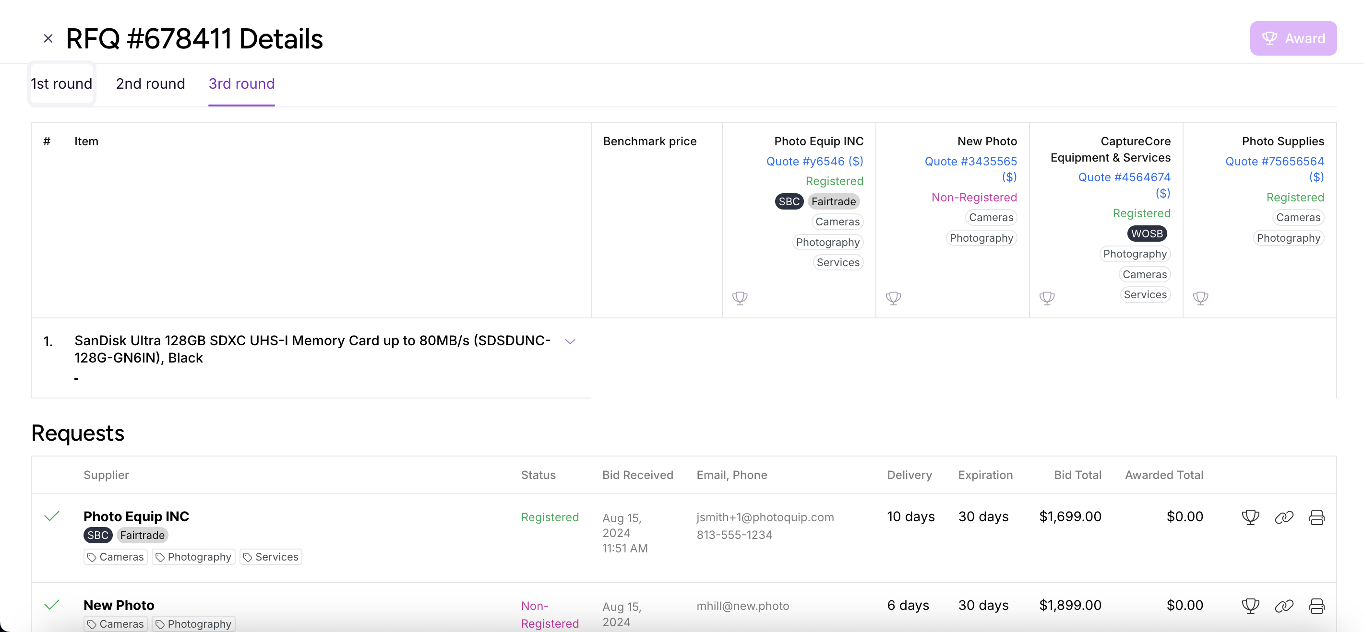Click checkmark icon beside New Photo

[51, 605]
